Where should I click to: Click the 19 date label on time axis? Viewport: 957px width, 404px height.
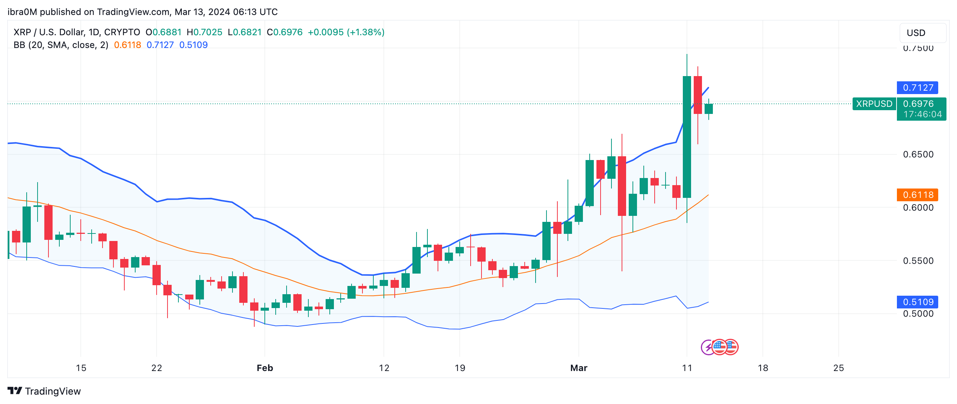460,368
